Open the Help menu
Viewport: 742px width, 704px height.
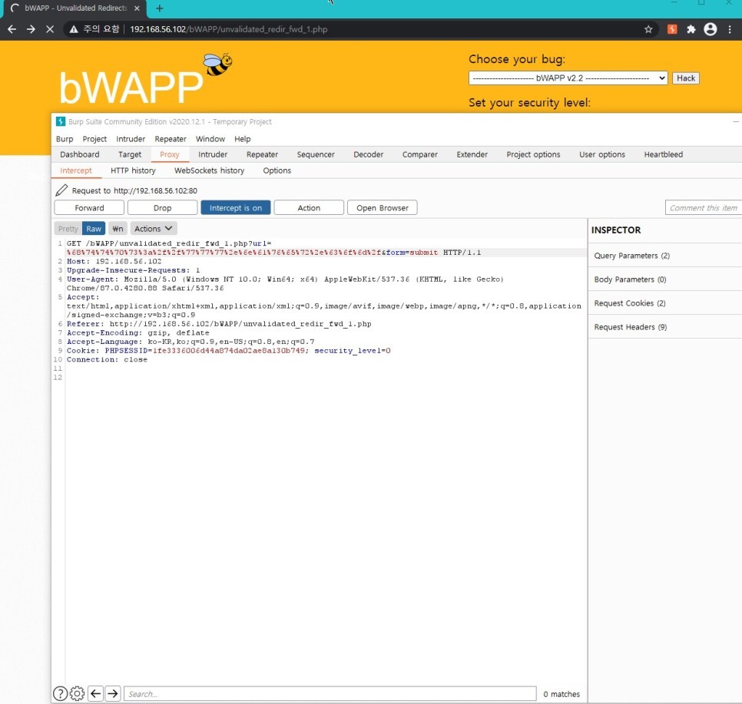(242, 139)
